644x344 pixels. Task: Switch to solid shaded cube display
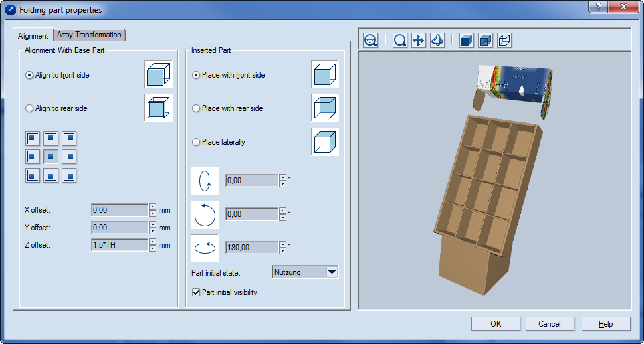(467, 40)
